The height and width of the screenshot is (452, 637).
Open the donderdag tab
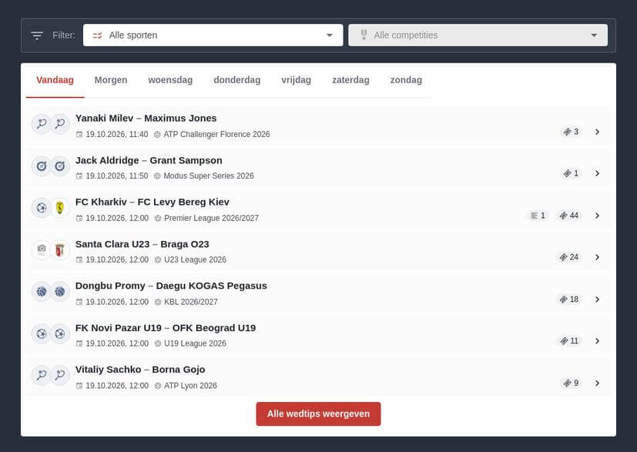tap(236, 80)
